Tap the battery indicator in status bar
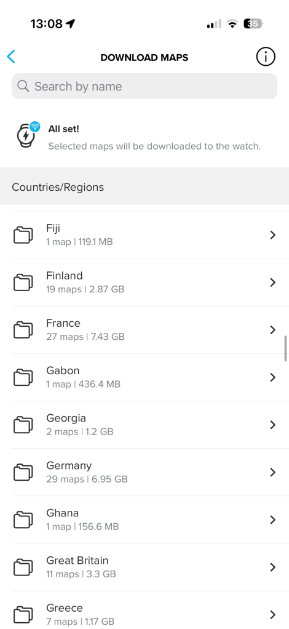Viewport: 289px width, 629px height. tap(253, 24)
